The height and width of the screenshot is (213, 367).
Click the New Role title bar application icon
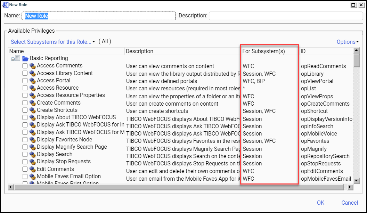[x=5, y=5]
